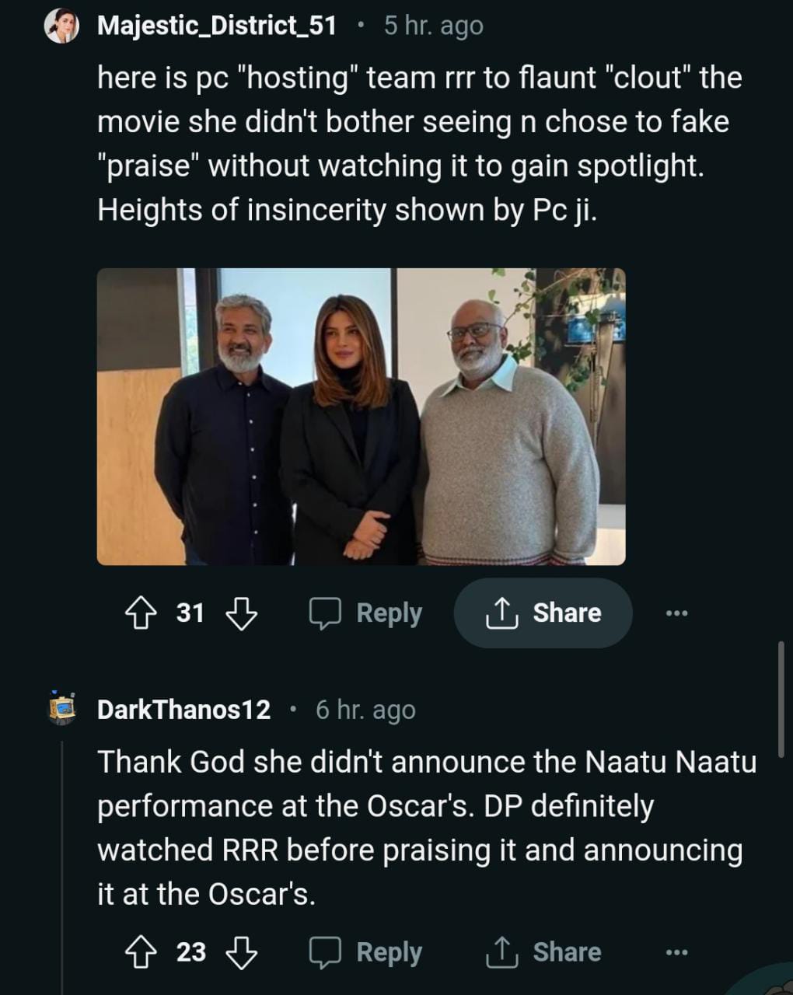Screen dimensions: 793x995
Task: Upvote DarkThanos12's reply
Action: click(141, 952)
